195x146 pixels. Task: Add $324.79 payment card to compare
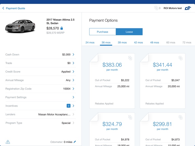point(130,117)
